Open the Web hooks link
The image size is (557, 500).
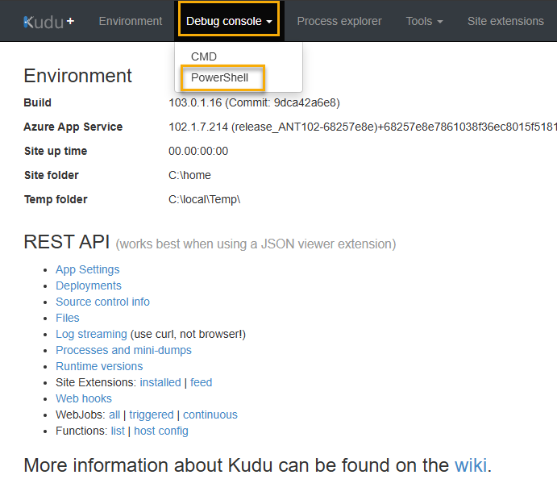coord(84,398)
